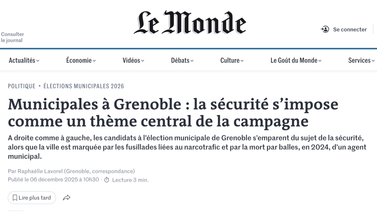
Task: Click the share arrow icon
Action: coord(67,198)
